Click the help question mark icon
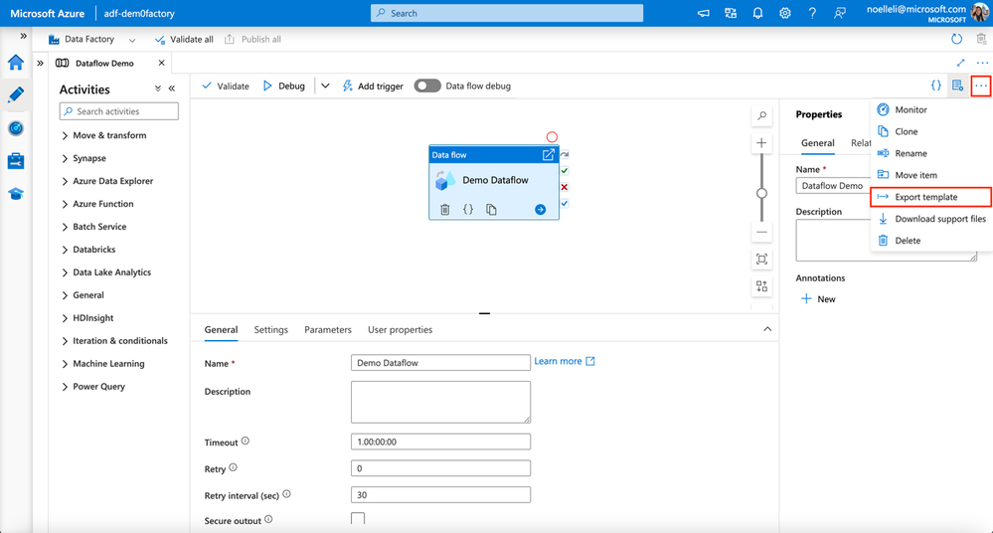Screen dimensions: 993x533 [812, 13]
